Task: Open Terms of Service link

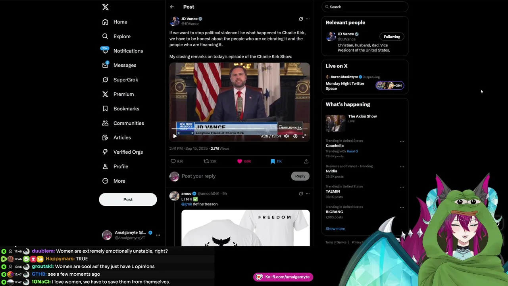Action: coord(336,242)
